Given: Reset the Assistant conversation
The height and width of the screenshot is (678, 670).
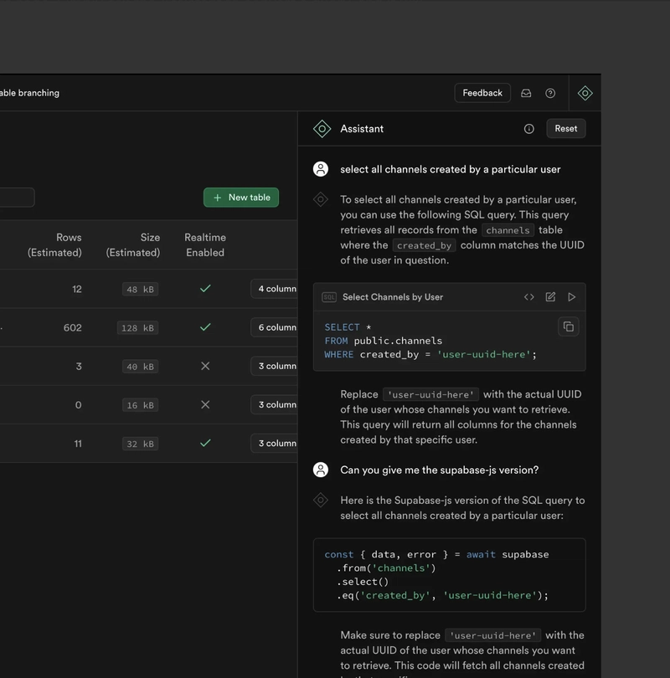Looking at the screenshot, I should (x=566, y=128).
